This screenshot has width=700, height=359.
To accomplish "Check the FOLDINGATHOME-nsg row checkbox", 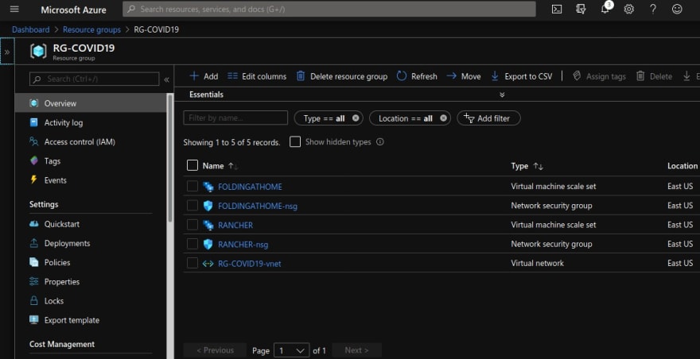I will pos(192,205).
